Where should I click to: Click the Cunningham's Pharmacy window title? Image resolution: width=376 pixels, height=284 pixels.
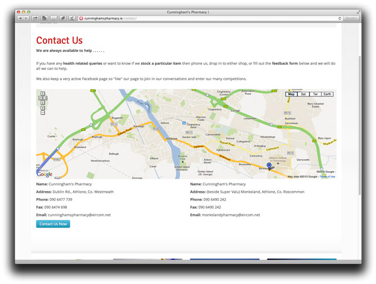point(188,12)
